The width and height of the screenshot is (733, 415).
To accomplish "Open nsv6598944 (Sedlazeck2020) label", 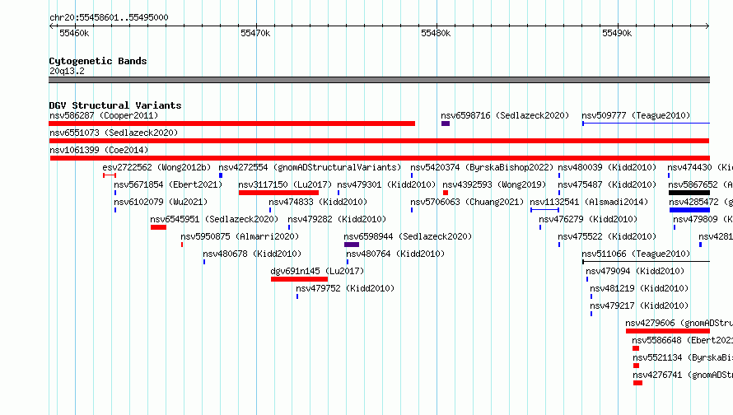I will pos(408,236).
